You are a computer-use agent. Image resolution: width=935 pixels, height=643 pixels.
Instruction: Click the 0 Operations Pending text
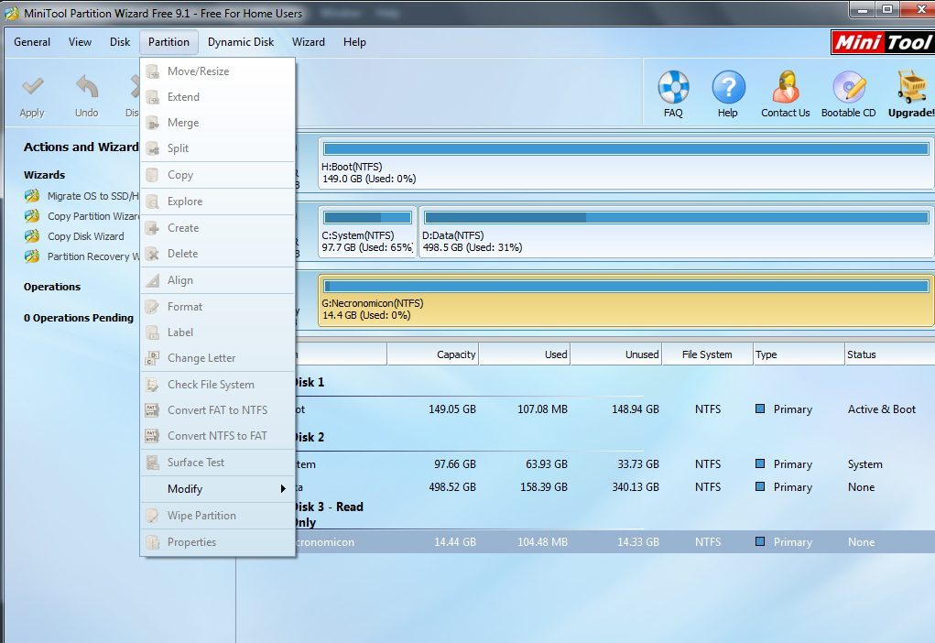coord(79,318)
